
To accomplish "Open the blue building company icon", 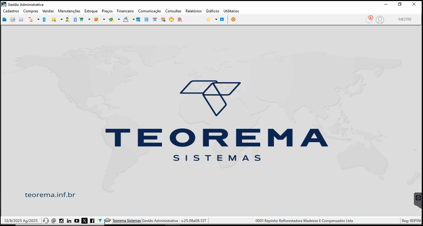I will click(x=4, y=20).
